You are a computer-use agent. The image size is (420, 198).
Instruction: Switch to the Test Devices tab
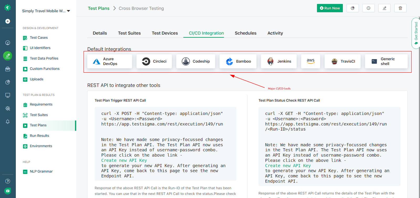[x=165, y=33]
